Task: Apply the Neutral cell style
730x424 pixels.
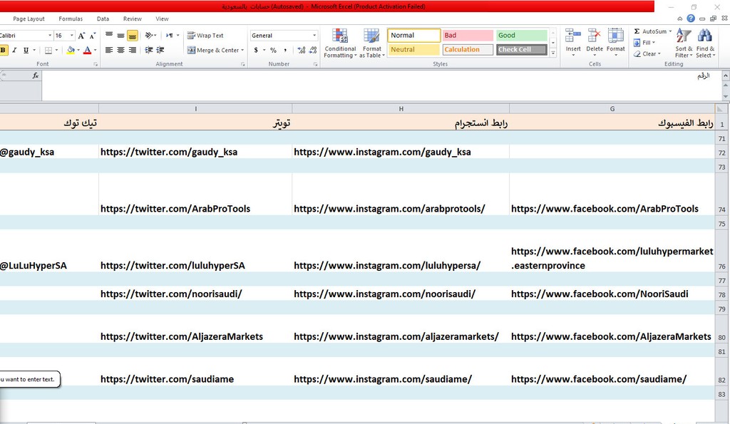Action: click(414, 49)
